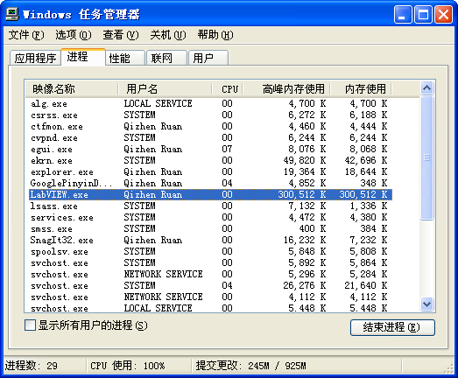Select the explorer.exe process row
This screenshot has width=458, height=378.
point(210,171)
